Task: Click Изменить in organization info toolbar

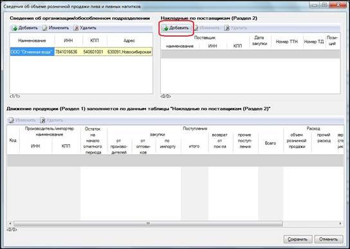Action: click(55, 28)
